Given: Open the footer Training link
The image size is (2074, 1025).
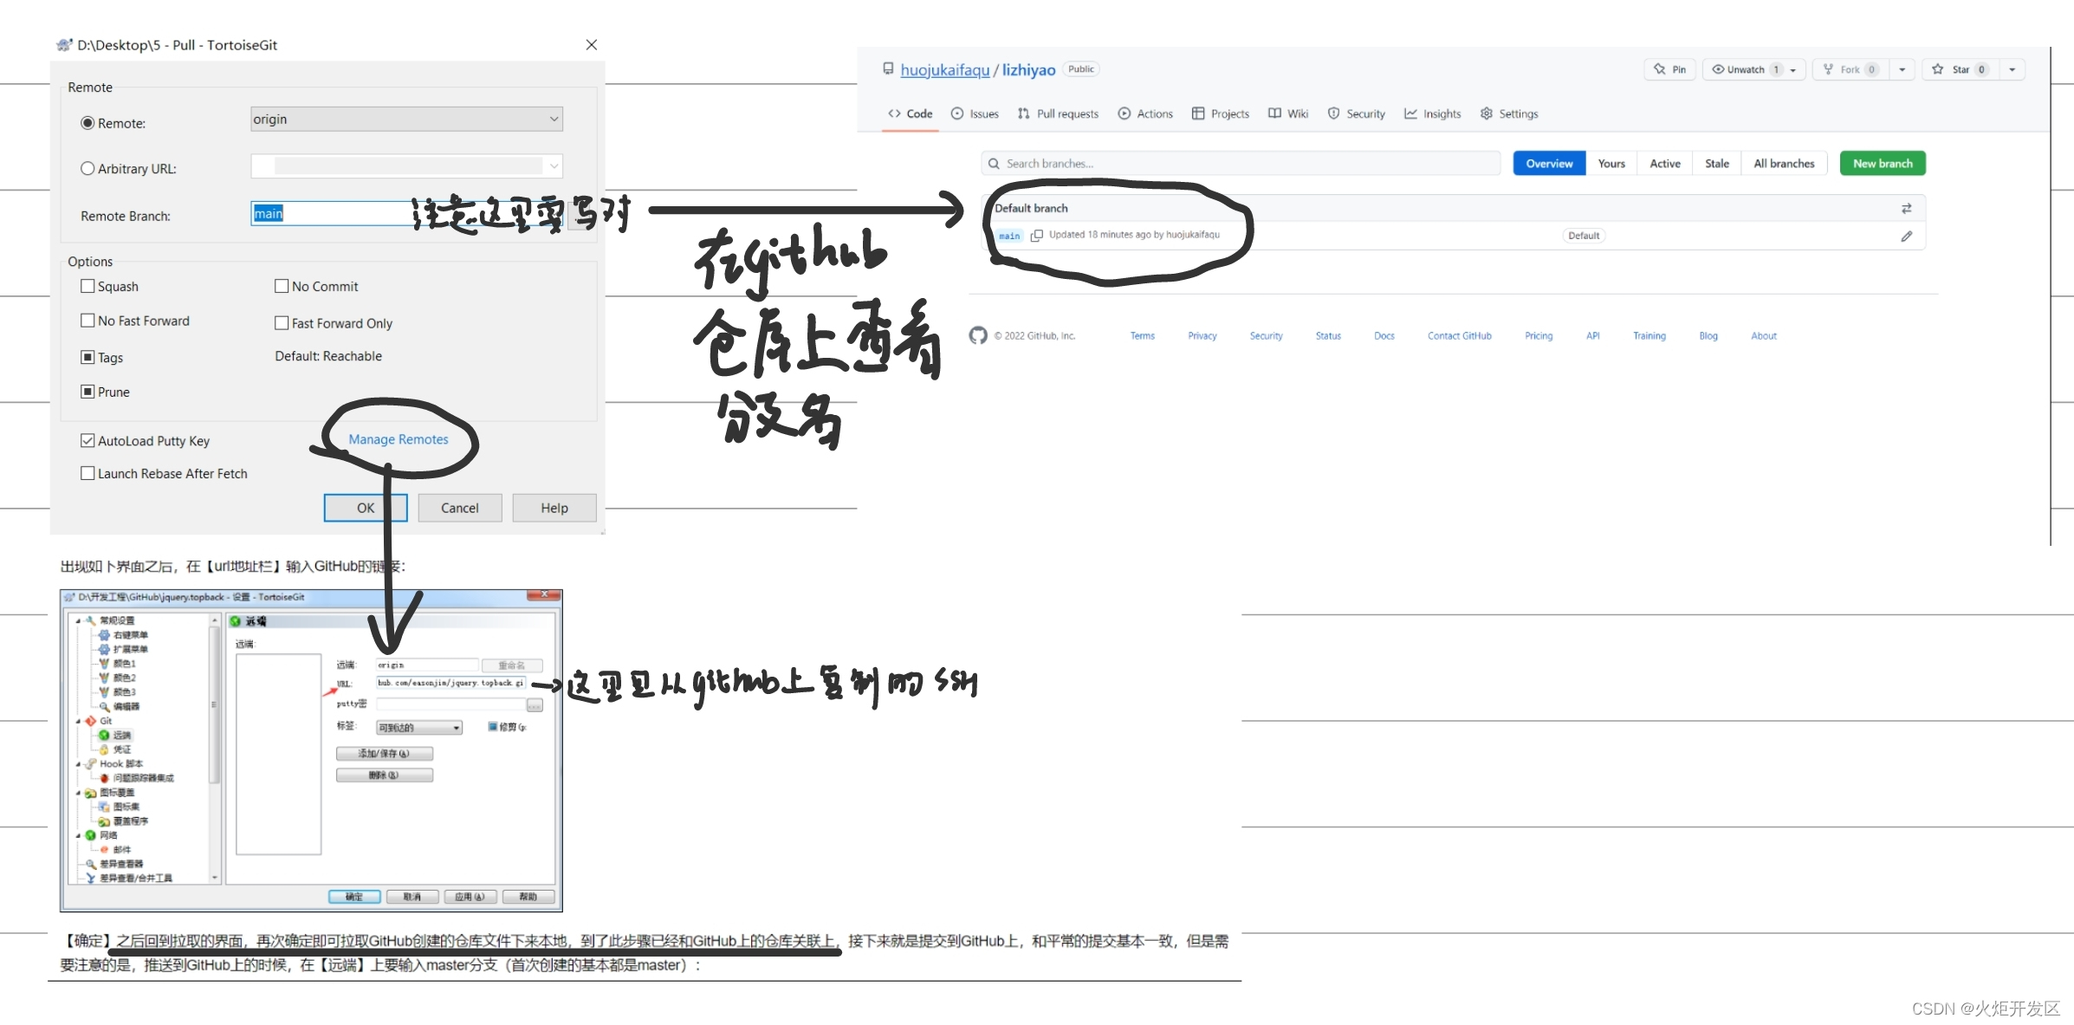Looking at the screenshot, I should (x=1649, y=336).
